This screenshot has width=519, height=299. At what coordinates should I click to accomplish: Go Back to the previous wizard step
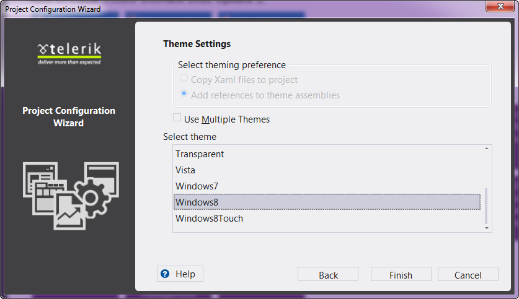pyautogui.click(x=328, y=275)
